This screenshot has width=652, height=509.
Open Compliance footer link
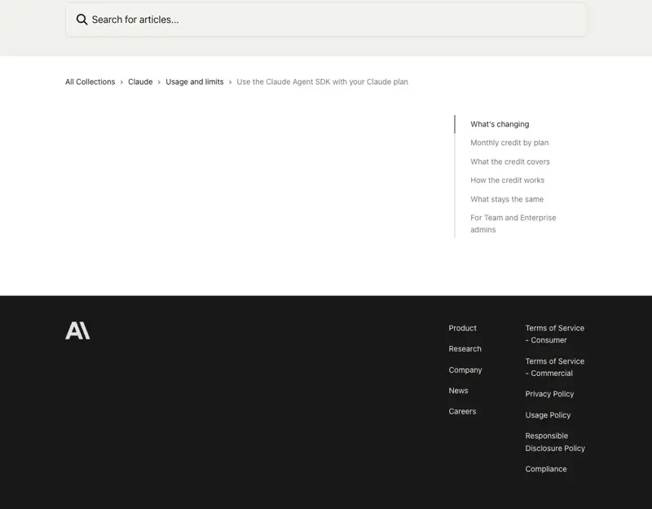click(x=546, y=469)
